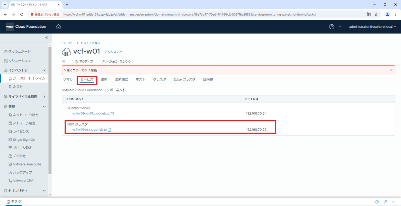Switch to the 更新履歴 tab

122,79
